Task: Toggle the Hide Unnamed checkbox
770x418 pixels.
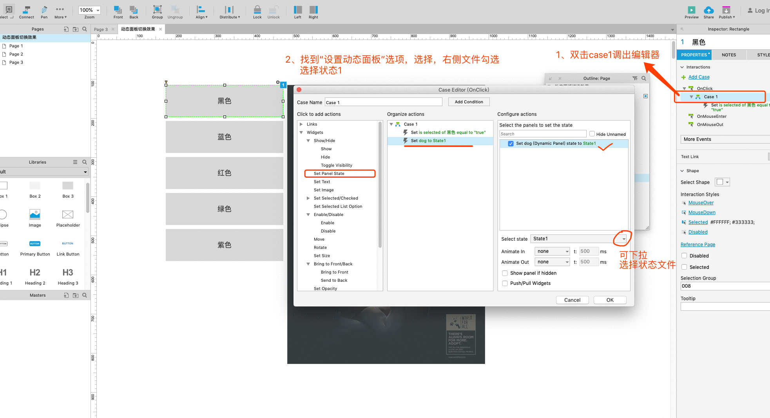Action: click(x=592, y=134)
